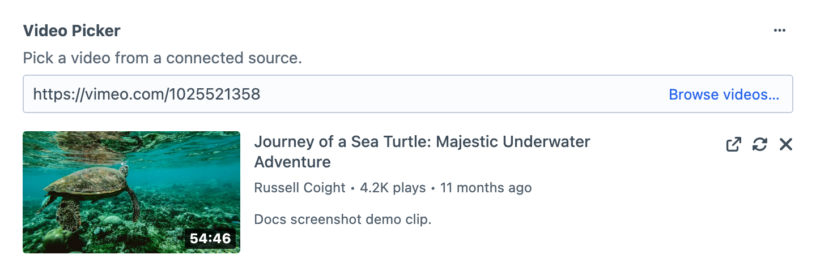Click the Journey of a Sea Turtle title
Viewport: 816px width, 276px height.
(x=422, y=152)
